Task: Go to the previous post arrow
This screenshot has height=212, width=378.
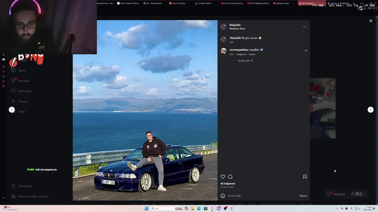Action: (12, 110)
